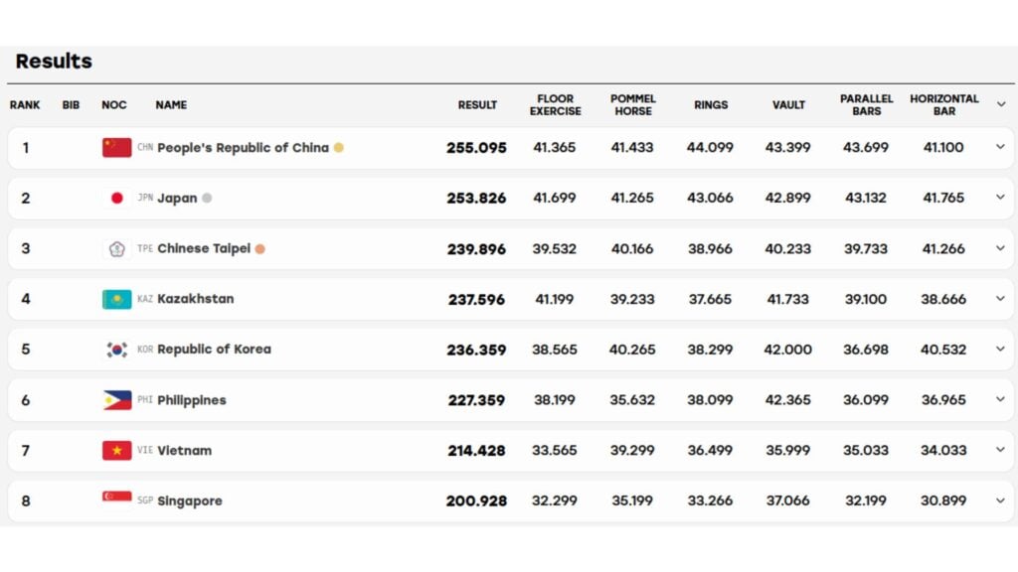
Task: Click the Kazakhstan flag icon
Action: tap(117, 299)
